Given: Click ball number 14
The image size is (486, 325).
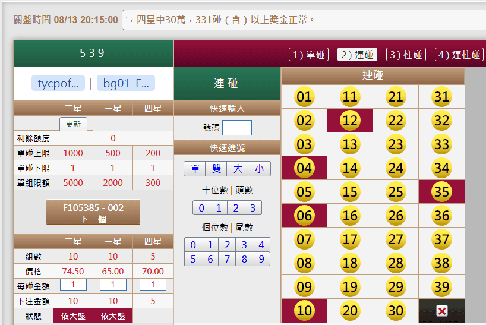Looking at the screenshot, I should point(350,168).
